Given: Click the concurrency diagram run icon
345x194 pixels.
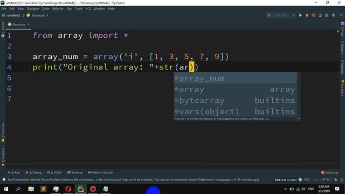Looking at the screenshot, I should (327, 15).
